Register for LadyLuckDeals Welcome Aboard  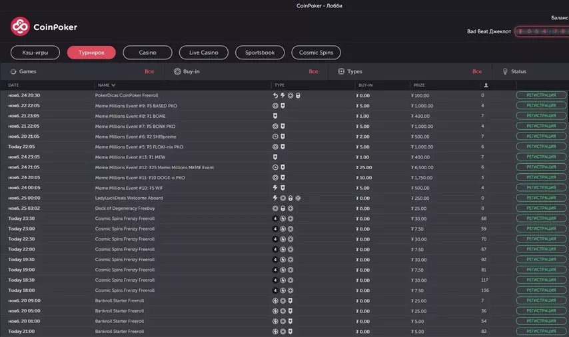(x=541, y=198)
